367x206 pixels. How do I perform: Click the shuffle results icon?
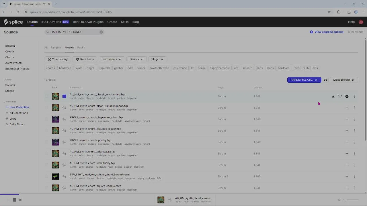point(326,80)
